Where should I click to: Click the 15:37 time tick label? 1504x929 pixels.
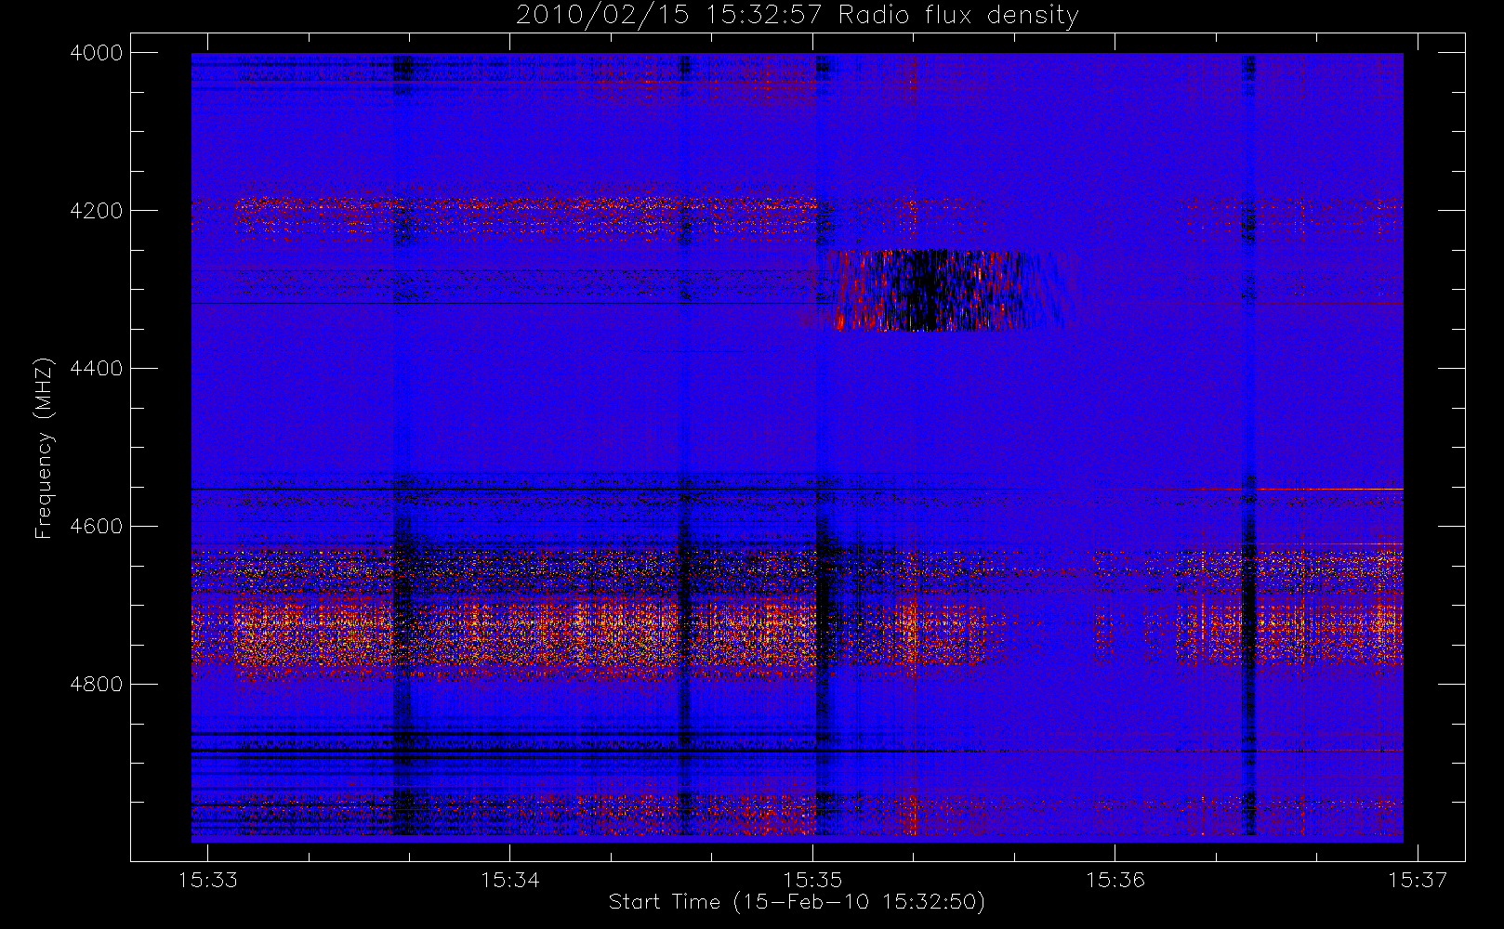1418,880
